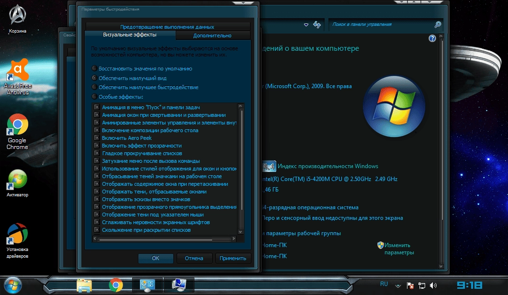The height and width of the screenshot is (295, 508).
Task: Show hidden tray icons arrow
Action: click(398, 285)
